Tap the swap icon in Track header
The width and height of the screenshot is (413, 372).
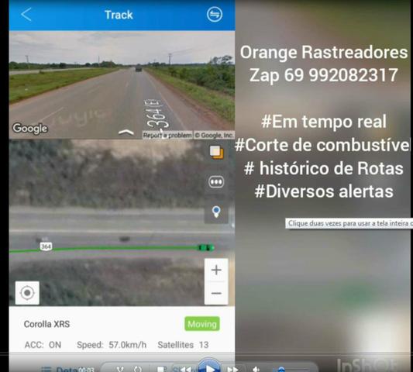(215, 14)
